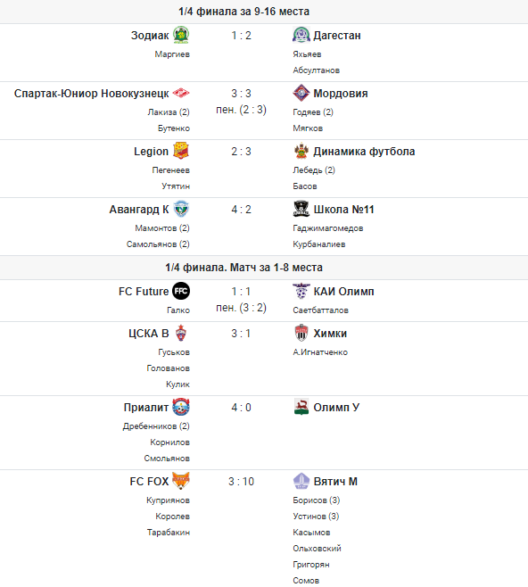Click the Мордовия club logo

(301, 93)
